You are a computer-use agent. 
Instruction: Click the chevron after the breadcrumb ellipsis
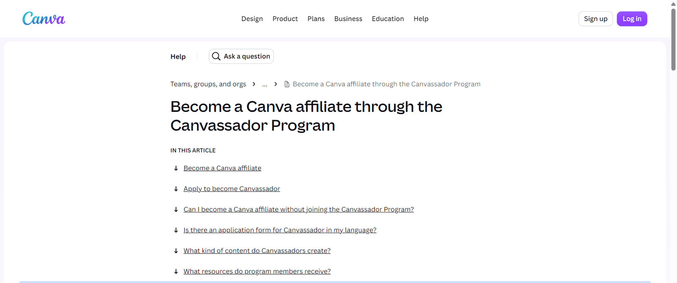276,84
